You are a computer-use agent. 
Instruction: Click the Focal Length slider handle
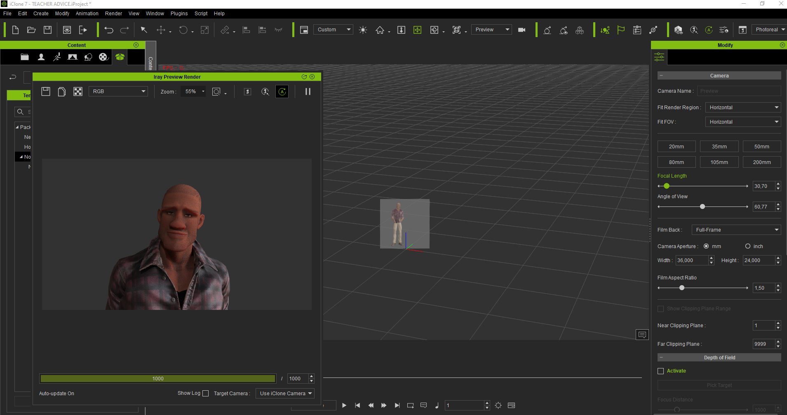667,186
